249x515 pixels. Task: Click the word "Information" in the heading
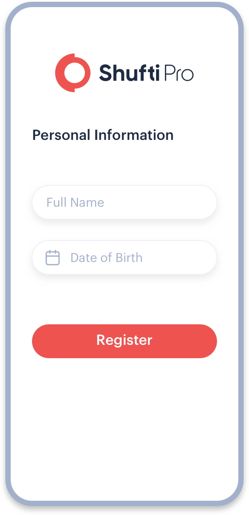click(134, 135)
